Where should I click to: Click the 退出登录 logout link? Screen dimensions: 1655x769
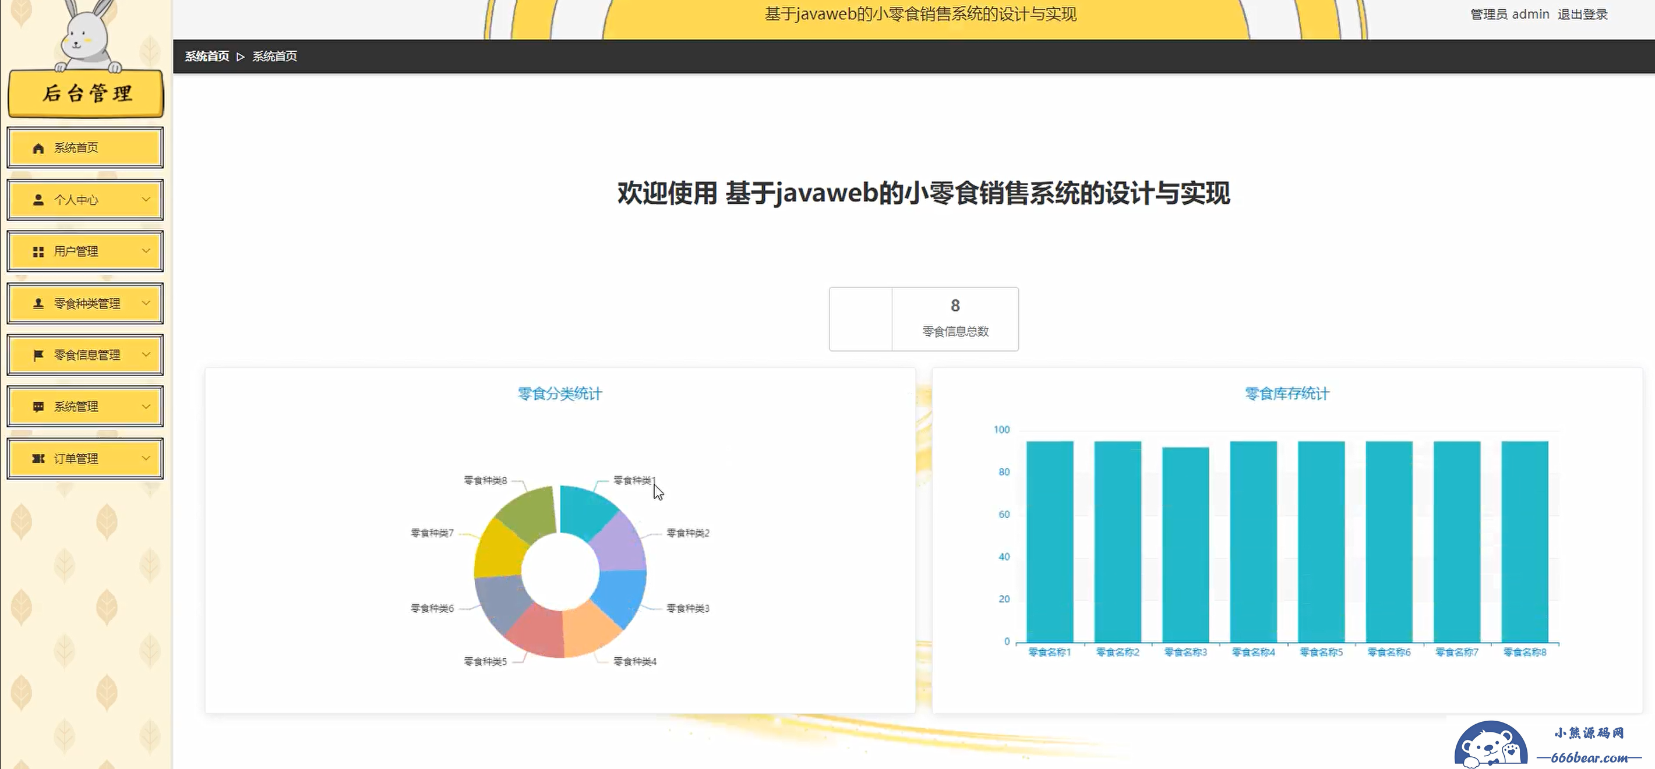[x=1582, y=14]
